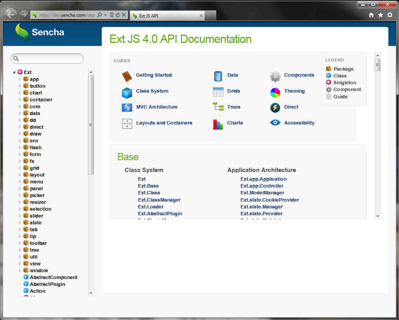Expand the grid package node
The width and height of the screenshot is (399, 320).
point(20,168)
